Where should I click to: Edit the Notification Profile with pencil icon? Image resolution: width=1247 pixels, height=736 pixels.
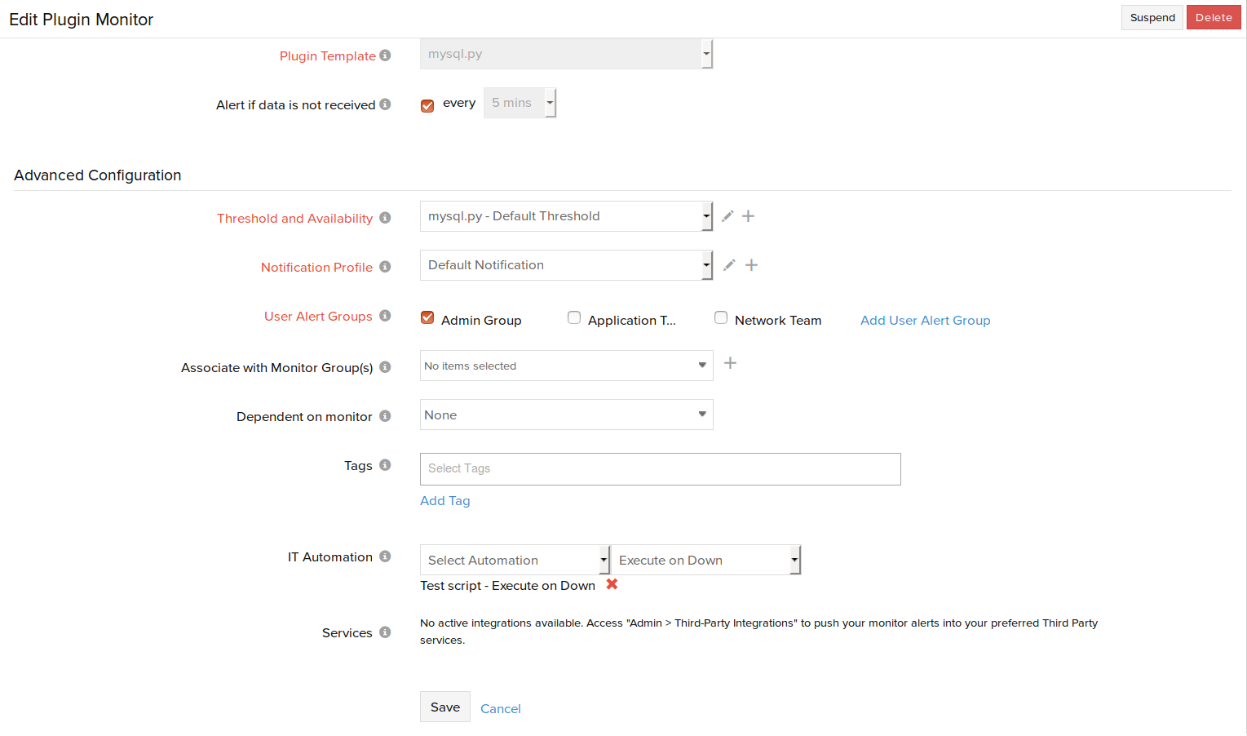[729, 265]
